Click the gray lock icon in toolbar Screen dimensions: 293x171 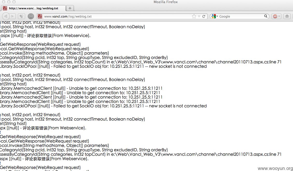31,17
